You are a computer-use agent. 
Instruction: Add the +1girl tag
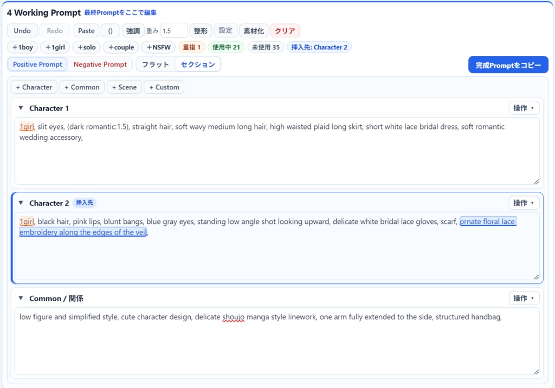tap(55, 47)
